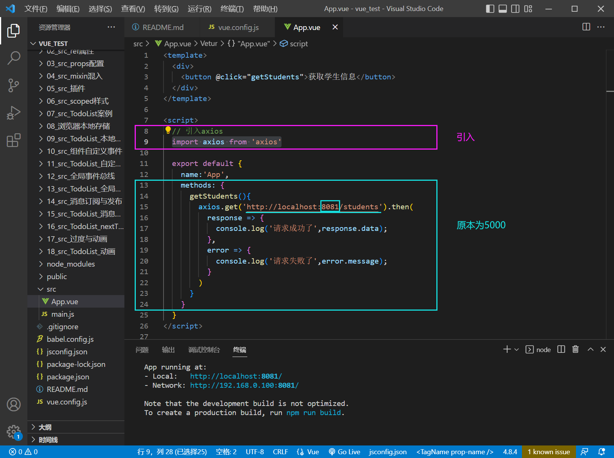Viewport: 614px width, 458px height.
Task: Go to line position indicator 行 9
Action: tap(172, 452)
